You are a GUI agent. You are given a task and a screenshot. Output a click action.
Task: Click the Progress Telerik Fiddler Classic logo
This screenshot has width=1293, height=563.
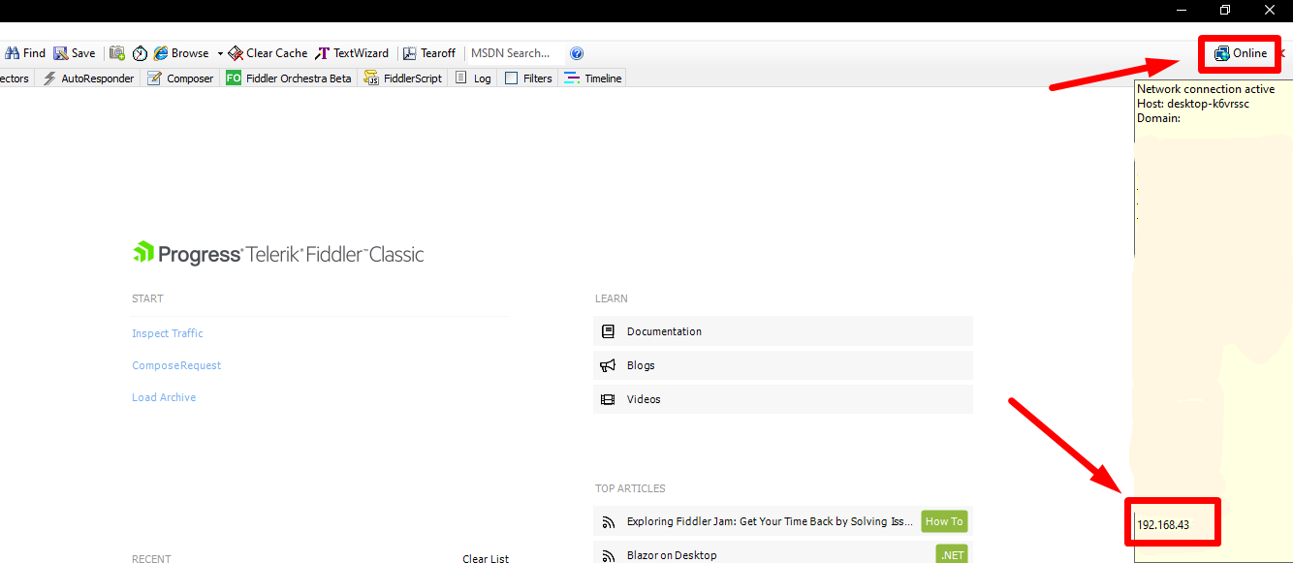[x=278, y=254]
